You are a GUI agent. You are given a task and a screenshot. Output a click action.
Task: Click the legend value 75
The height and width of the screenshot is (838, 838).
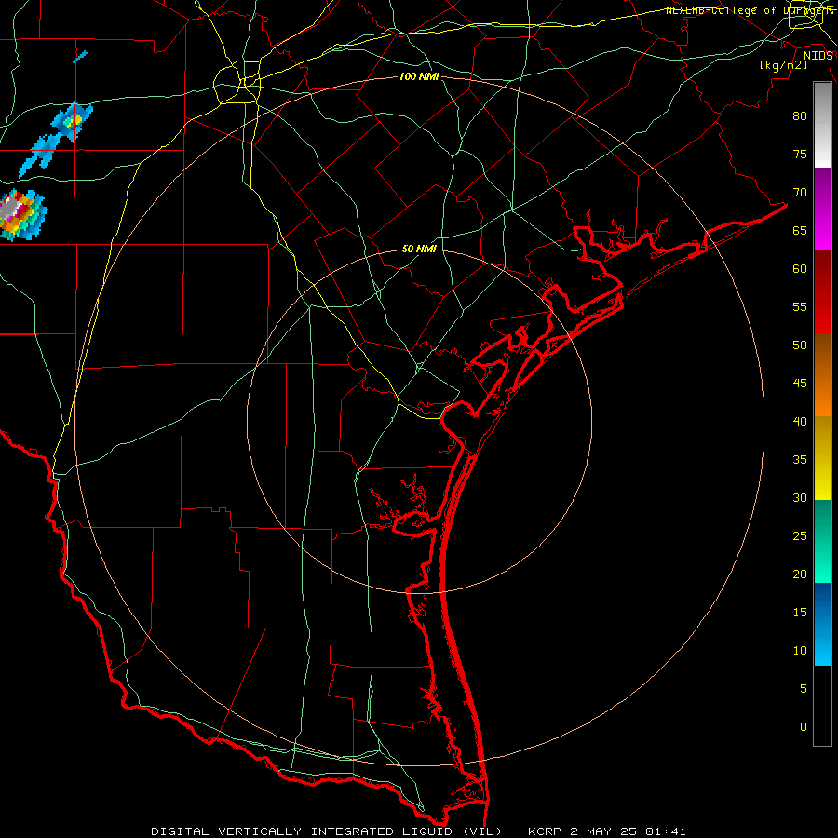(x=800, y=154)
